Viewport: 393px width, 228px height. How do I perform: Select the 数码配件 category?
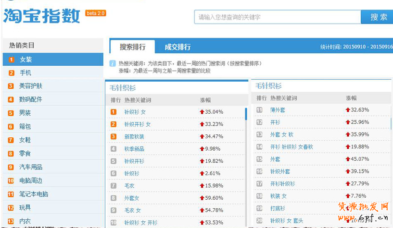(53, 99)
